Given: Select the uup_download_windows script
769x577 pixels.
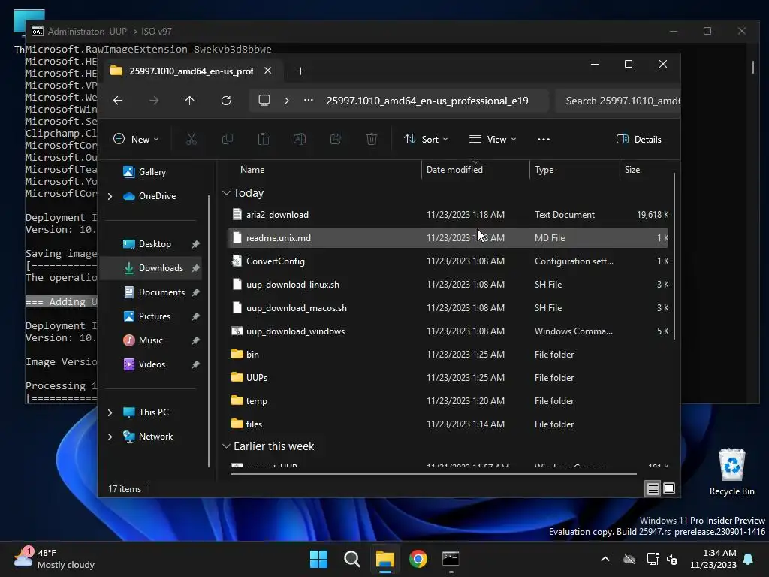Looking at the screenshot, I should tap(448, 331).
